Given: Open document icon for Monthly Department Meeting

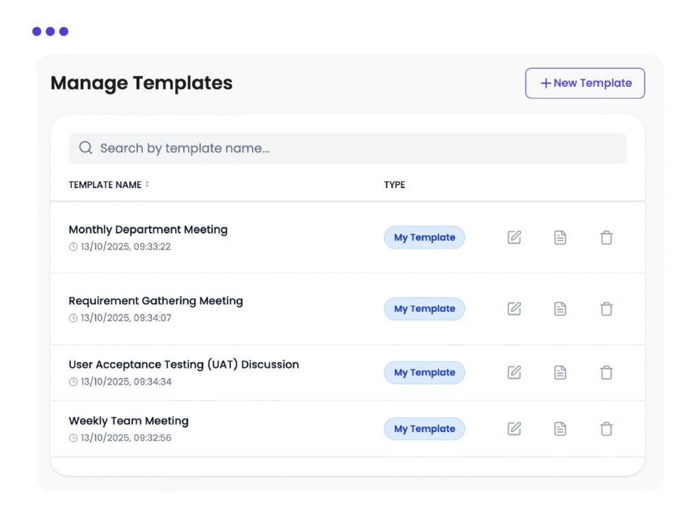Looking at the screenshot, I should point(560,238).
